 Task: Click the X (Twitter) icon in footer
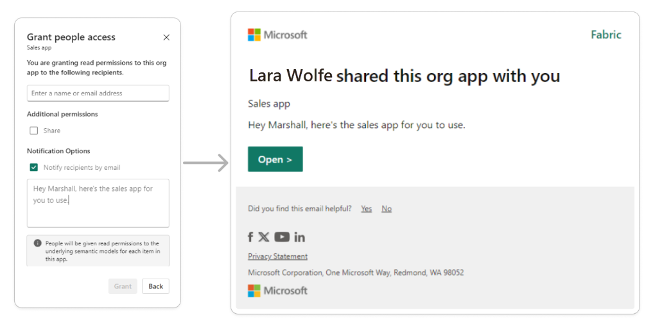264,237
